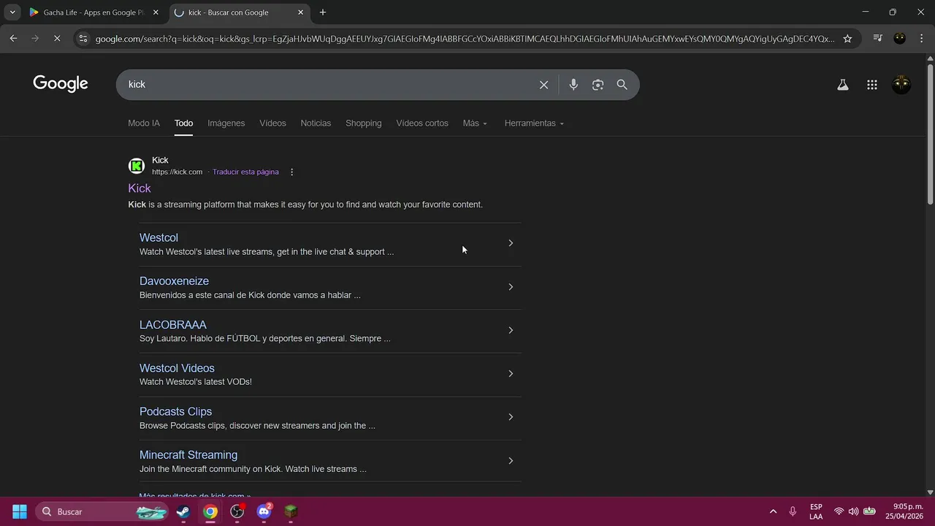The image size is (935, 526).
Task: Open Discord from the taskbar
Action: tap(264, 511)
